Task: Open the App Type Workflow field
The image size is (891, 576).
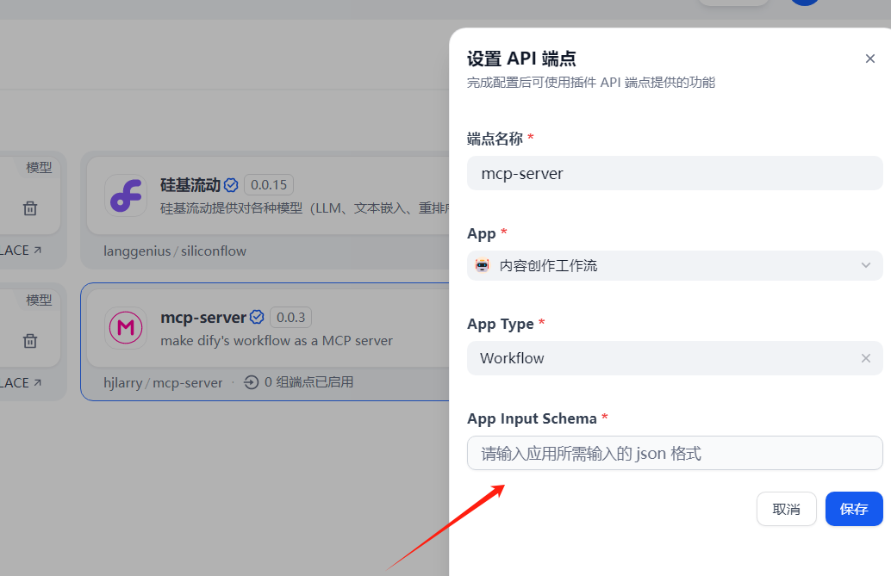Action: pos(675,358)
